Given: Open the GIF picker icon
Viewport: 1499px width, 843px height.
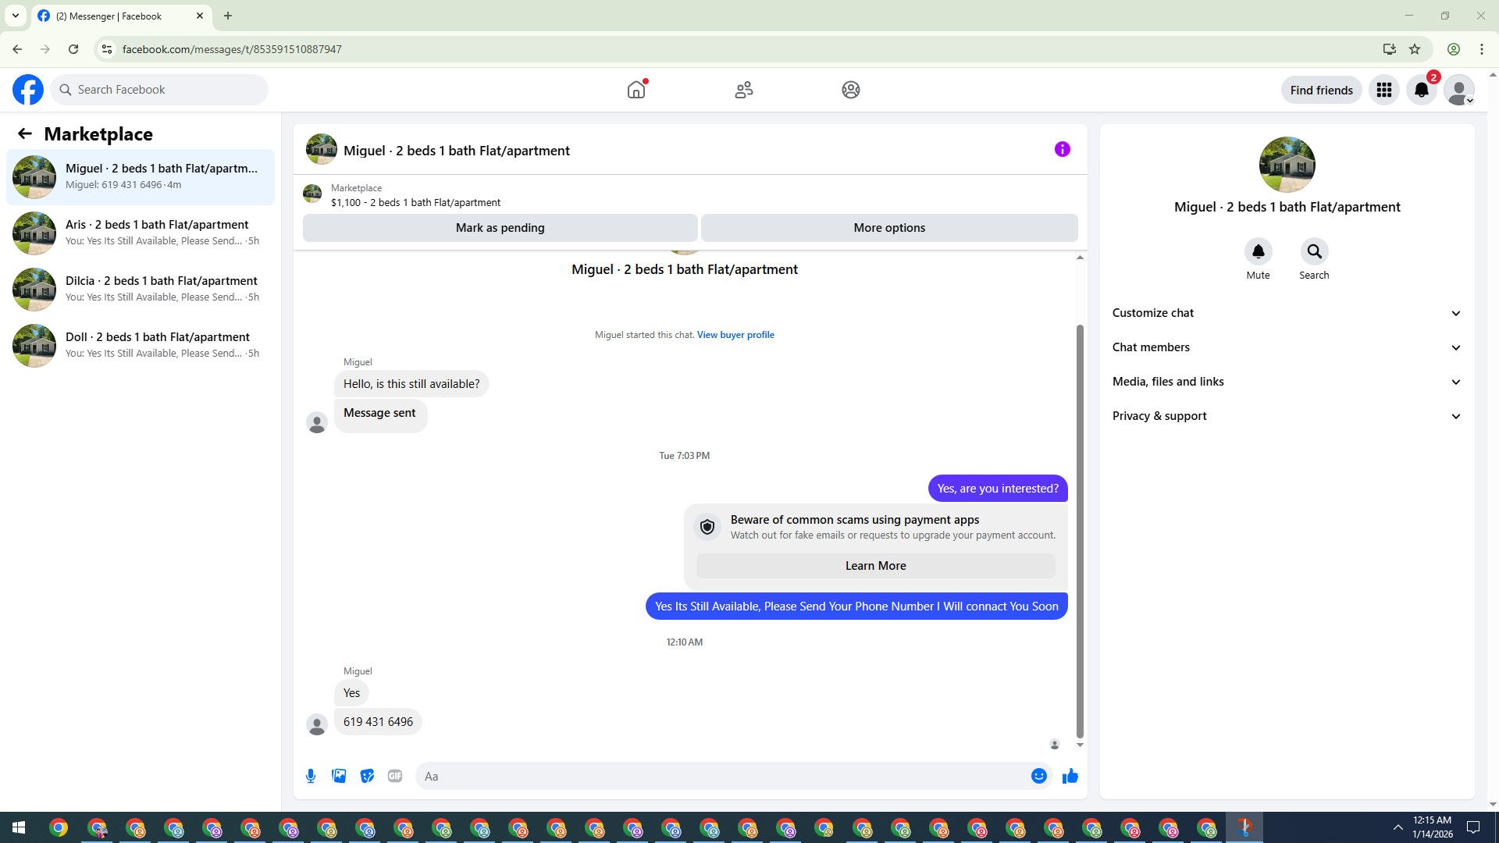Looking at the screenshot, I should click(395, 776).
